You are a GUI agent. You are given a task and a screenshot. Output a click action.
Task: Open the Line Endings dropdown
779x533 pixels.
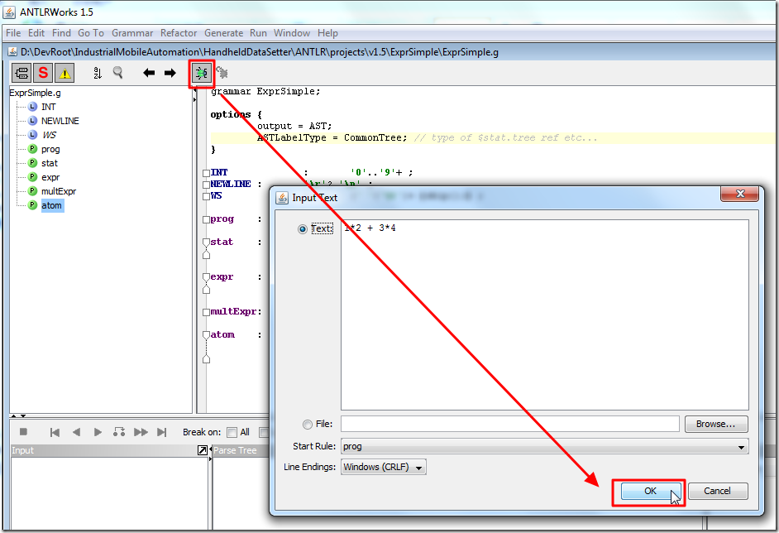coord(383,467)
